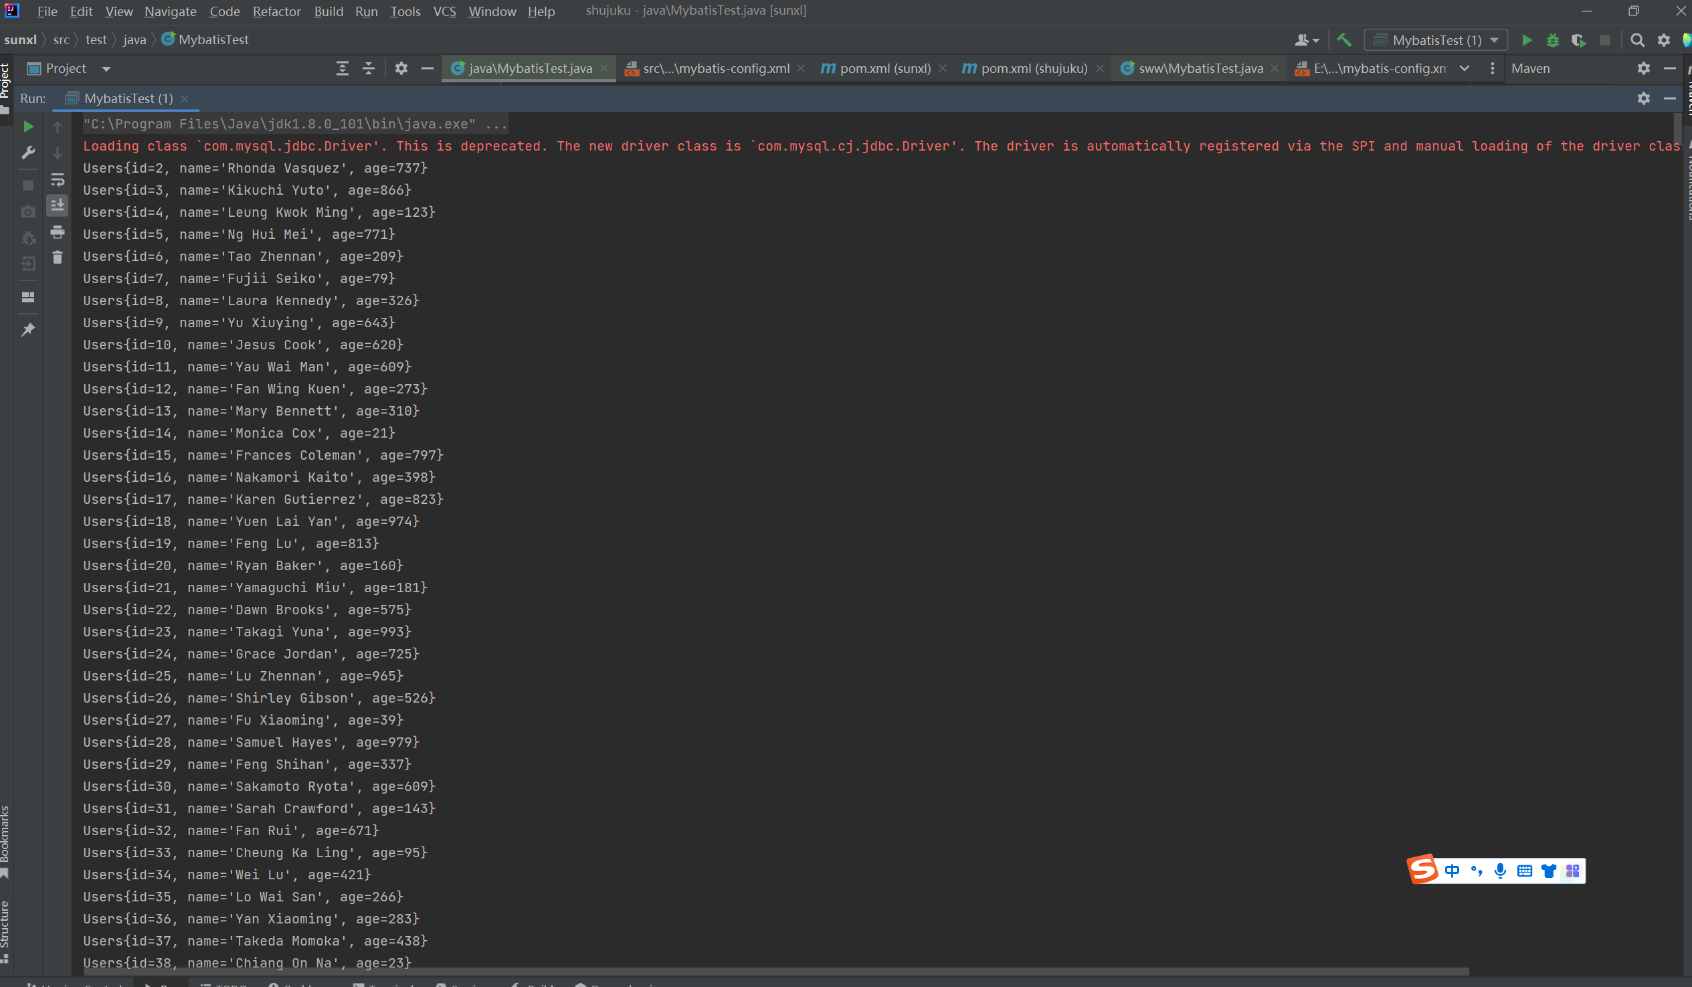Open the MybatisTest (1) run configuration dropdown

click(x=1436, y=40)
